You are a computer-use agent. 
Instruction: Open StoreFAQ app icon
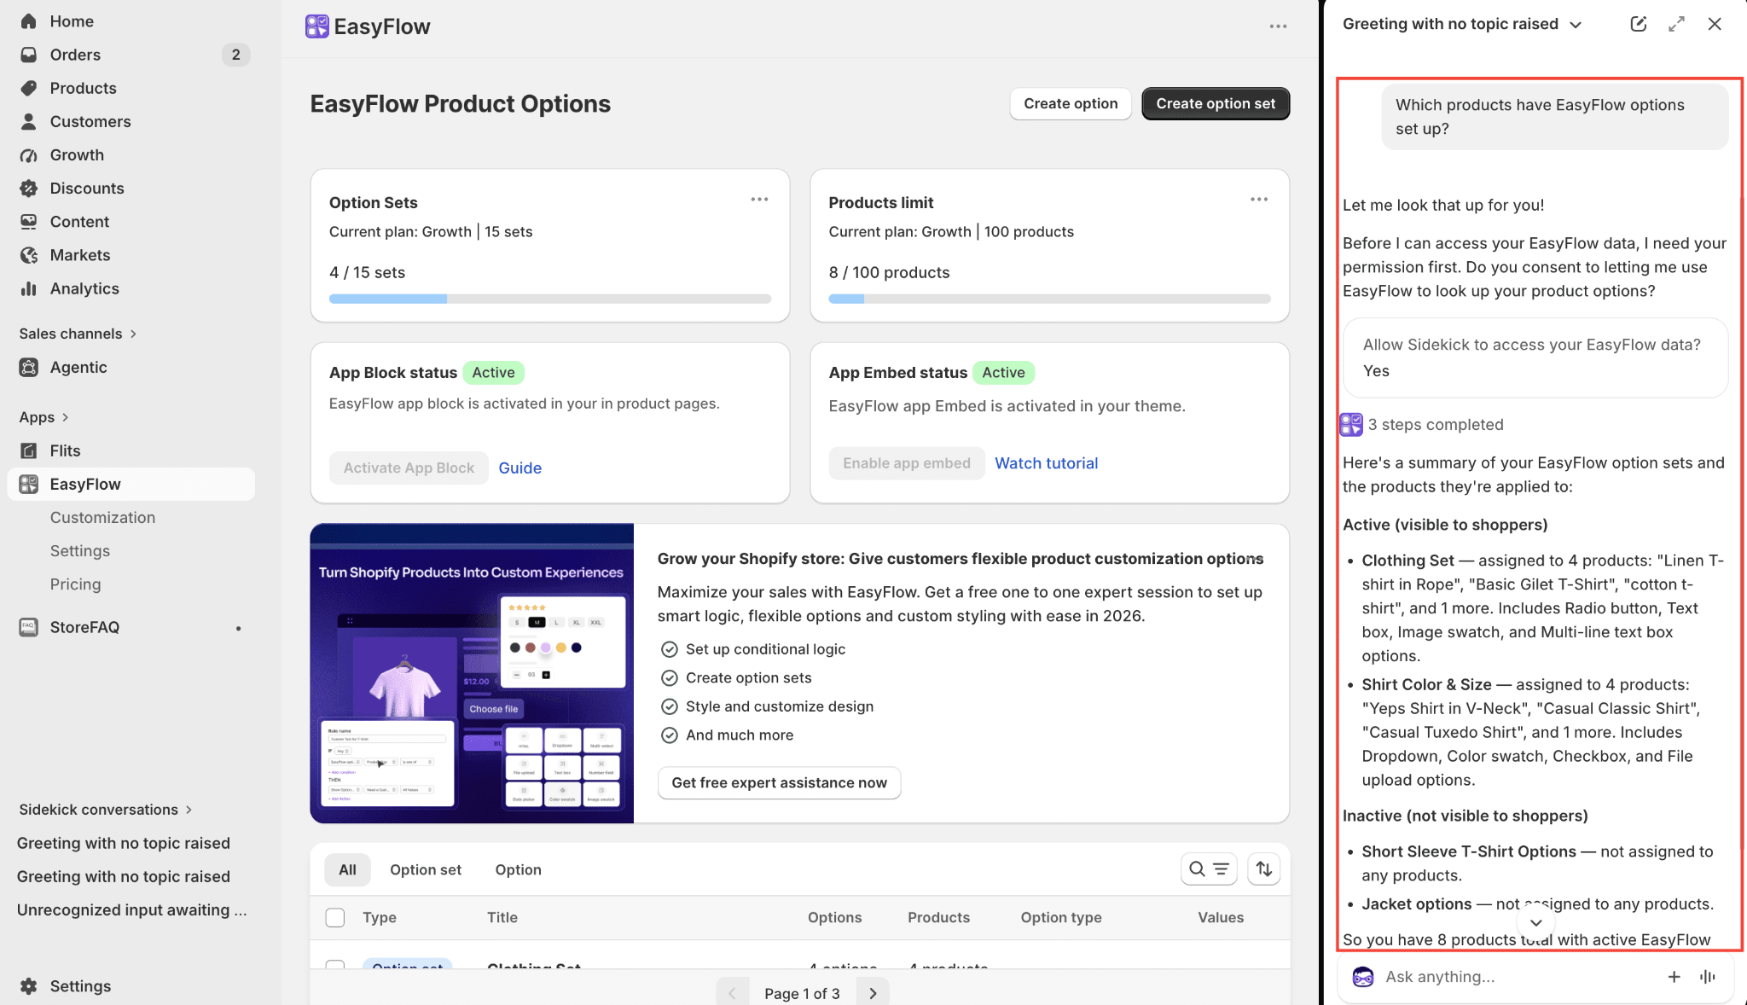click(x=29, y=627)
